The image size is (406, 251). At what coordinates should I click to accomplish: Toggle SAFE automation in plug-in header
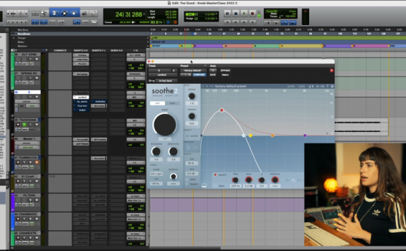[x=212, y=75]
